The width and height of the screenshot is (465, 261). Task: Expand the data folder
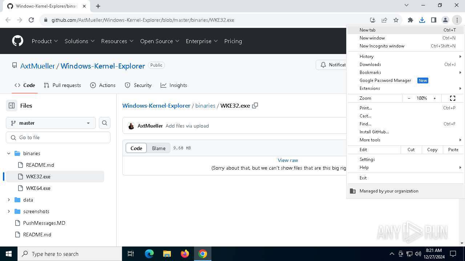pos(9,200)
